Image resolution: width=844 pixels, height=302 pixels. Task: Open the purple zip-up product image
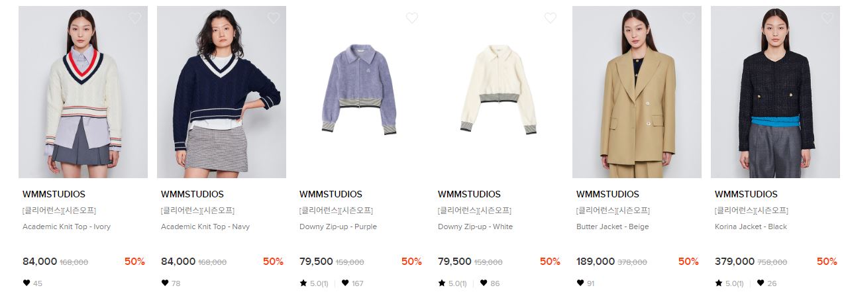point(360,92)
